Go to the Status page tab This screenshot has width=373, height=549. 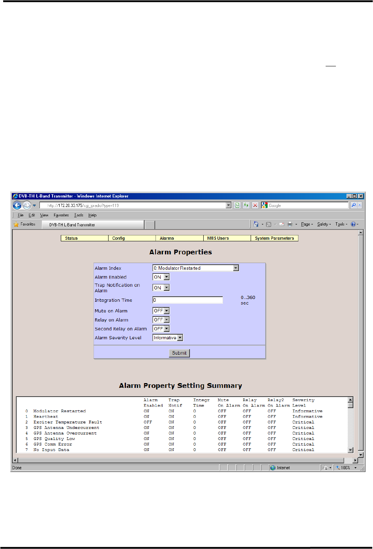tap(84, 238)
